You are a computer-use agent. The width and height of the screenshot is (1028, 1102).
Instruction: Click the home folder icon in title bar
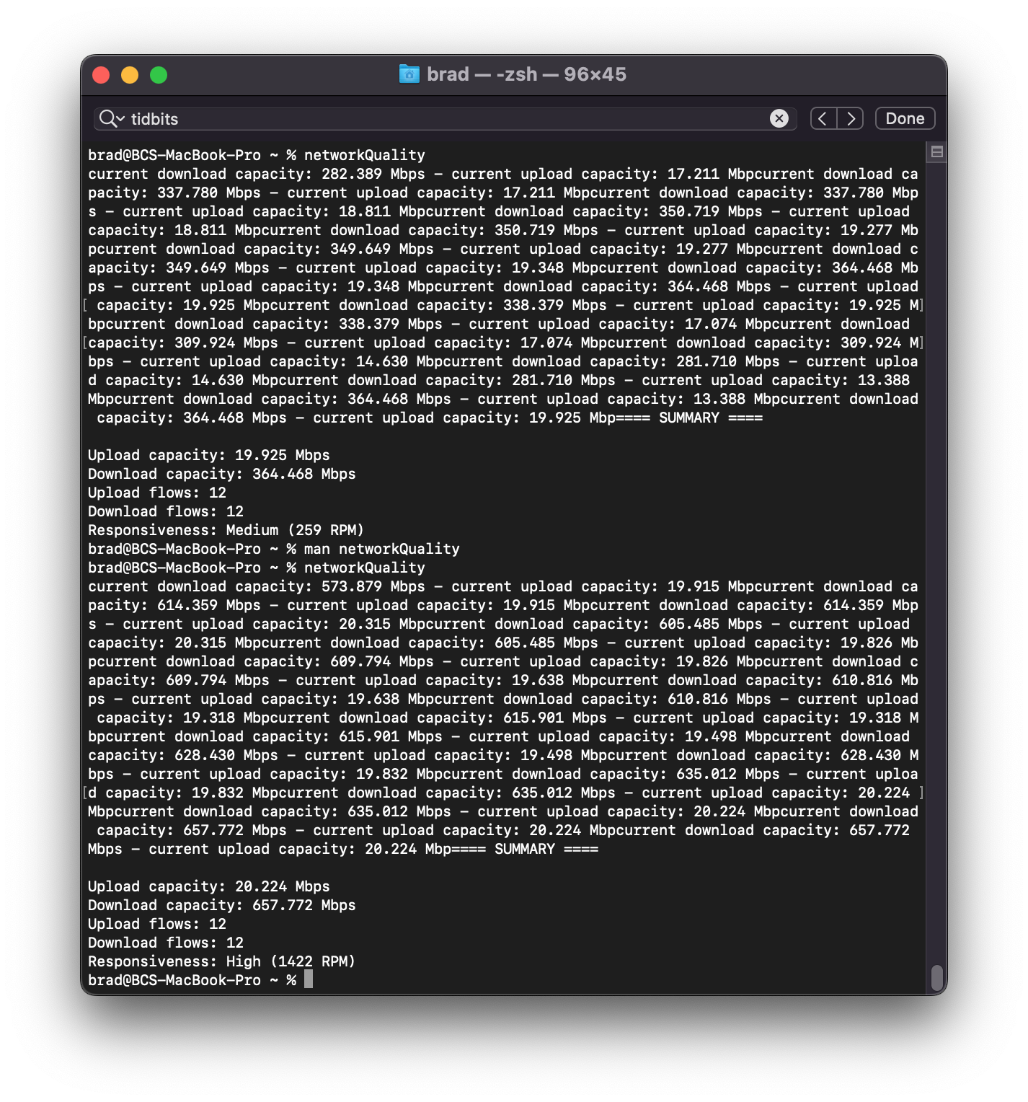pos(409,74)
